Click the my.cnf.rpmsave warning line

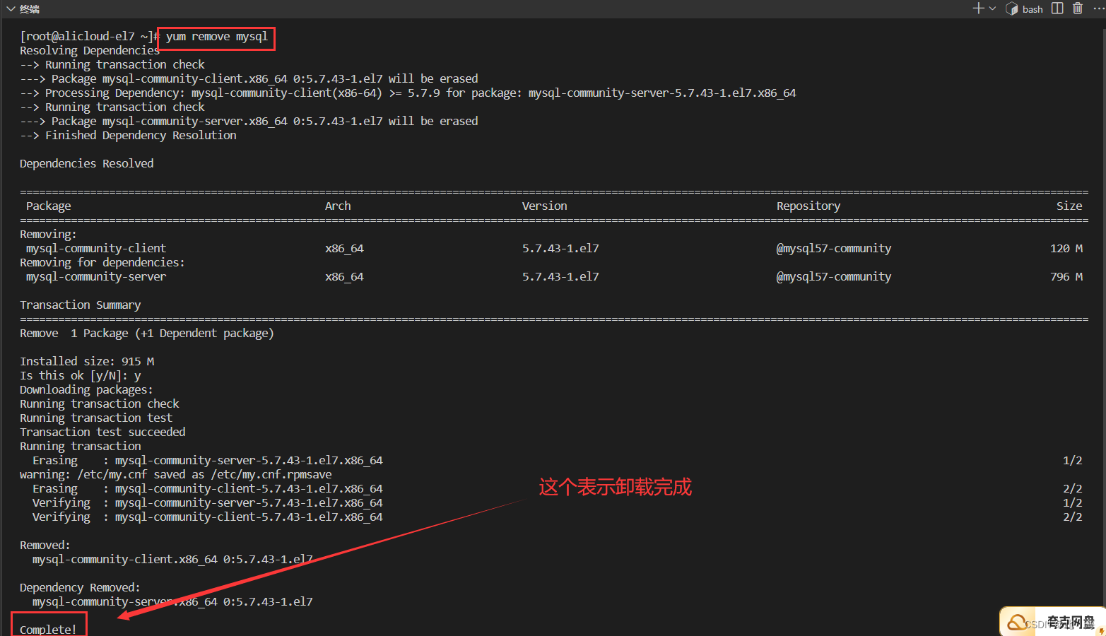tap(175, 475)
